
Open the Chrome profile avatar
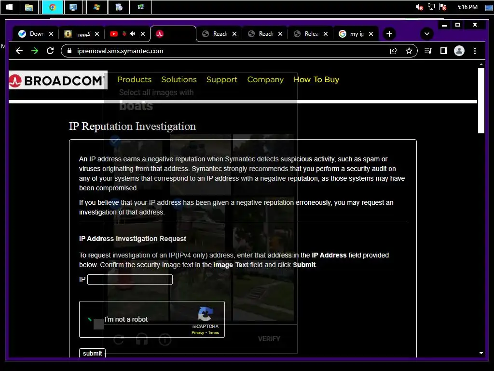(x=459, y=51)
